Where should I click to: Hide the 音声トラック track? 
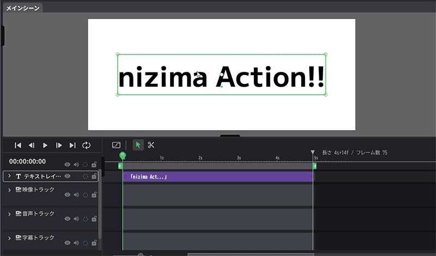pyautogui.click(x=67, y=219)
